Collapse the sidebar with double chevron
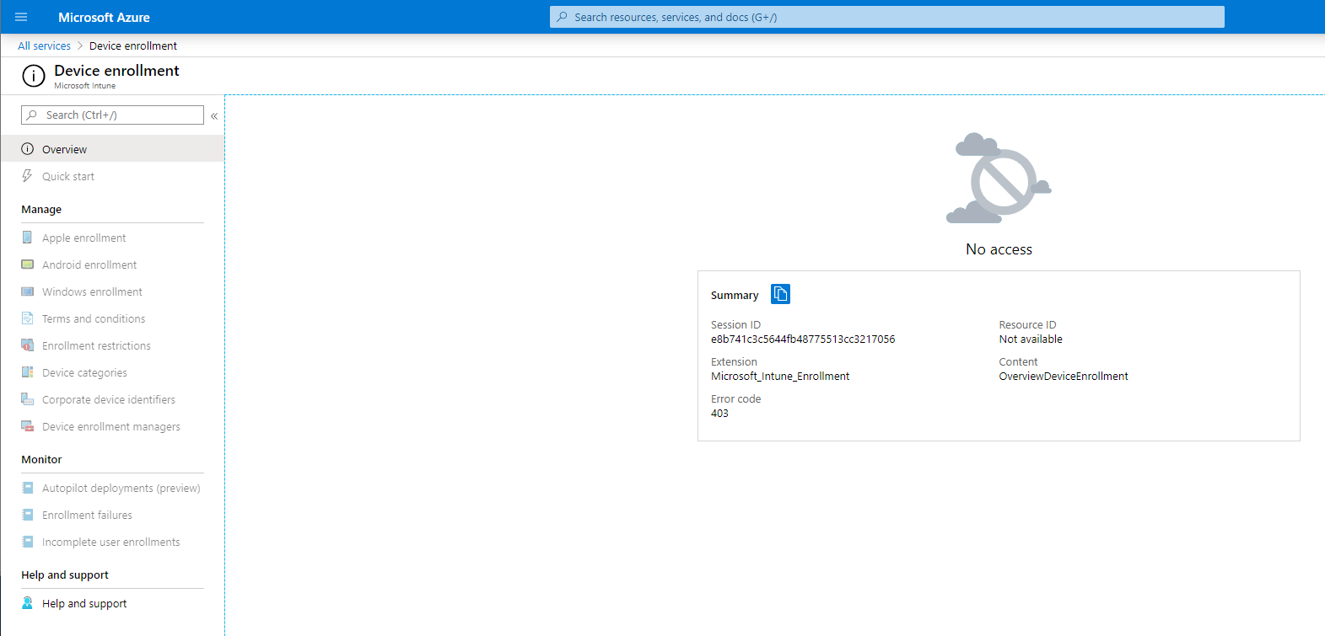Screen dimensions: 1325x636 pos(214,115)
